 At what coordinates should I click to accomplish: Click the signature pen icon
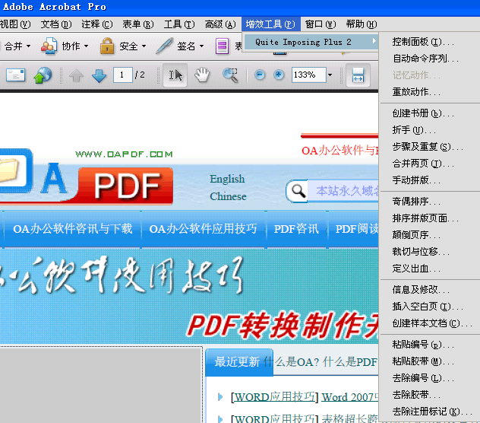click(x=164, y=46)
